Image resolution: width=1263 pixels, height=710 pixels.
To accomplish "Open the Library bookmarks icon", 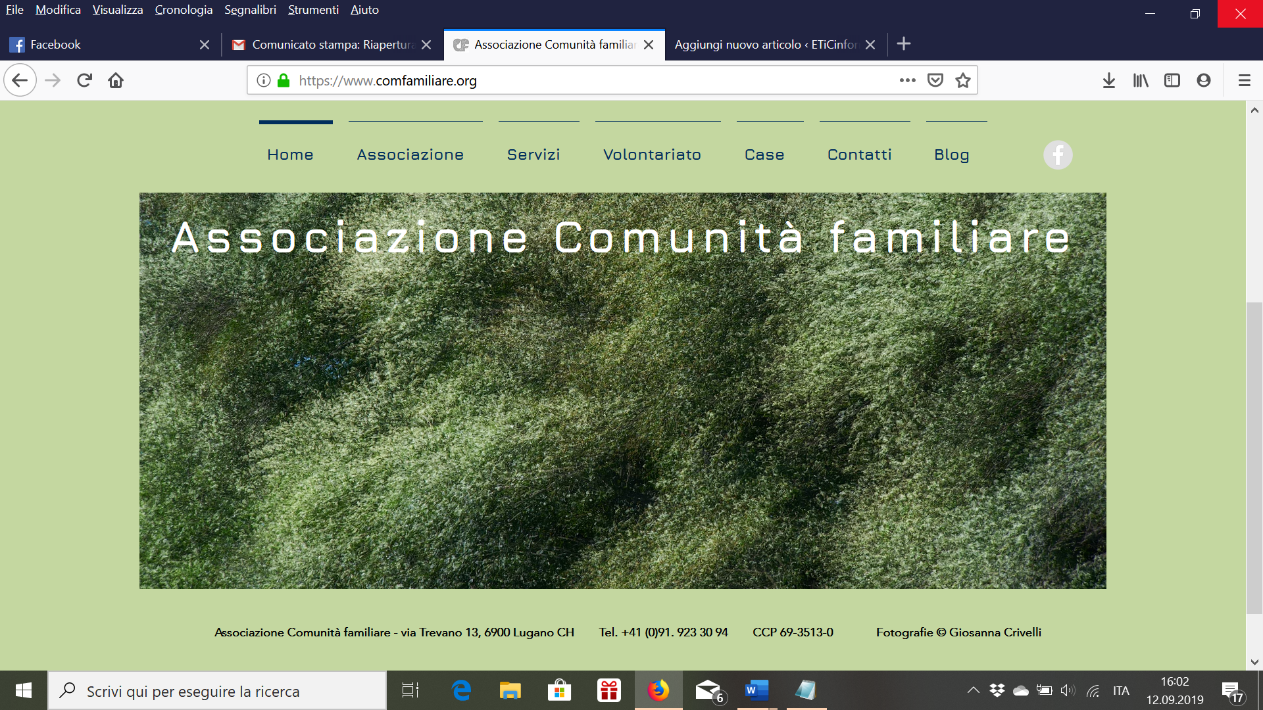I will pyautogui.click(x=1141, y=80).
